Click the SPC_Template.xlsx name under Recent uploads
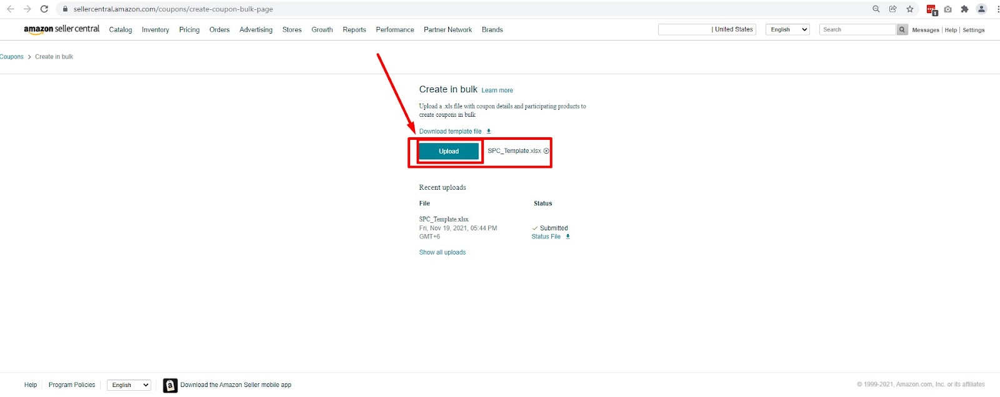This screenshot has width=1000, height=397. pos(444,219)
